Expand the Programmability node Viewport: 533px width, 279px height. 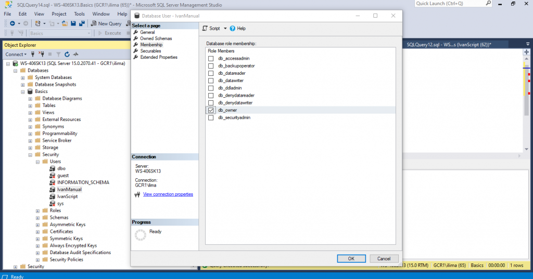point(30,134)
